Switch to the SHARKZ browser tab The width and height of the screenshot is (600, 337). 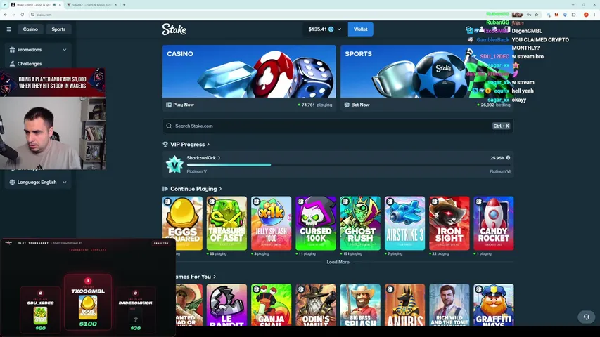coord(91,5)
